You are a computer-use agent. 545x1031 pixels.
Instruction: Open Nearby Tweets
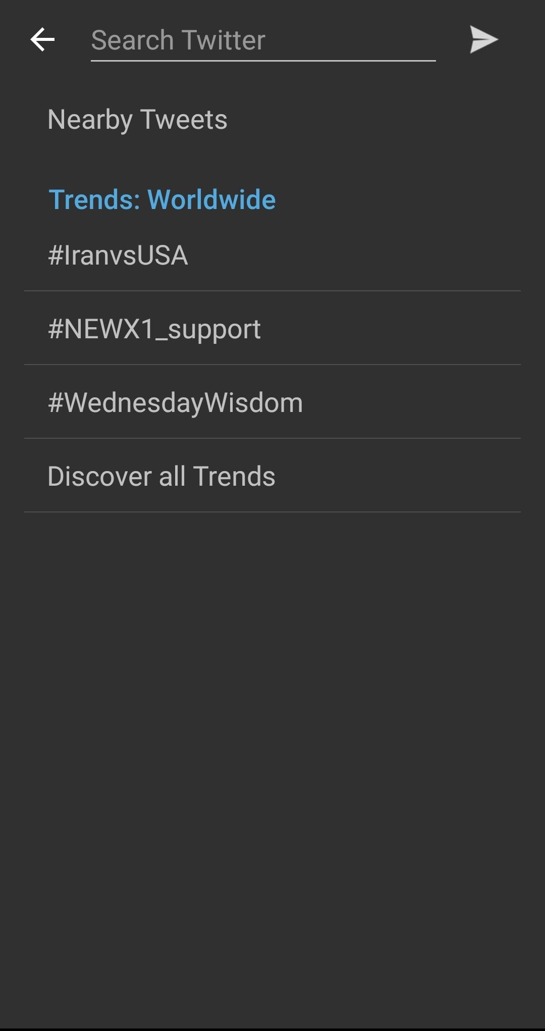click(x=272, y=120)
